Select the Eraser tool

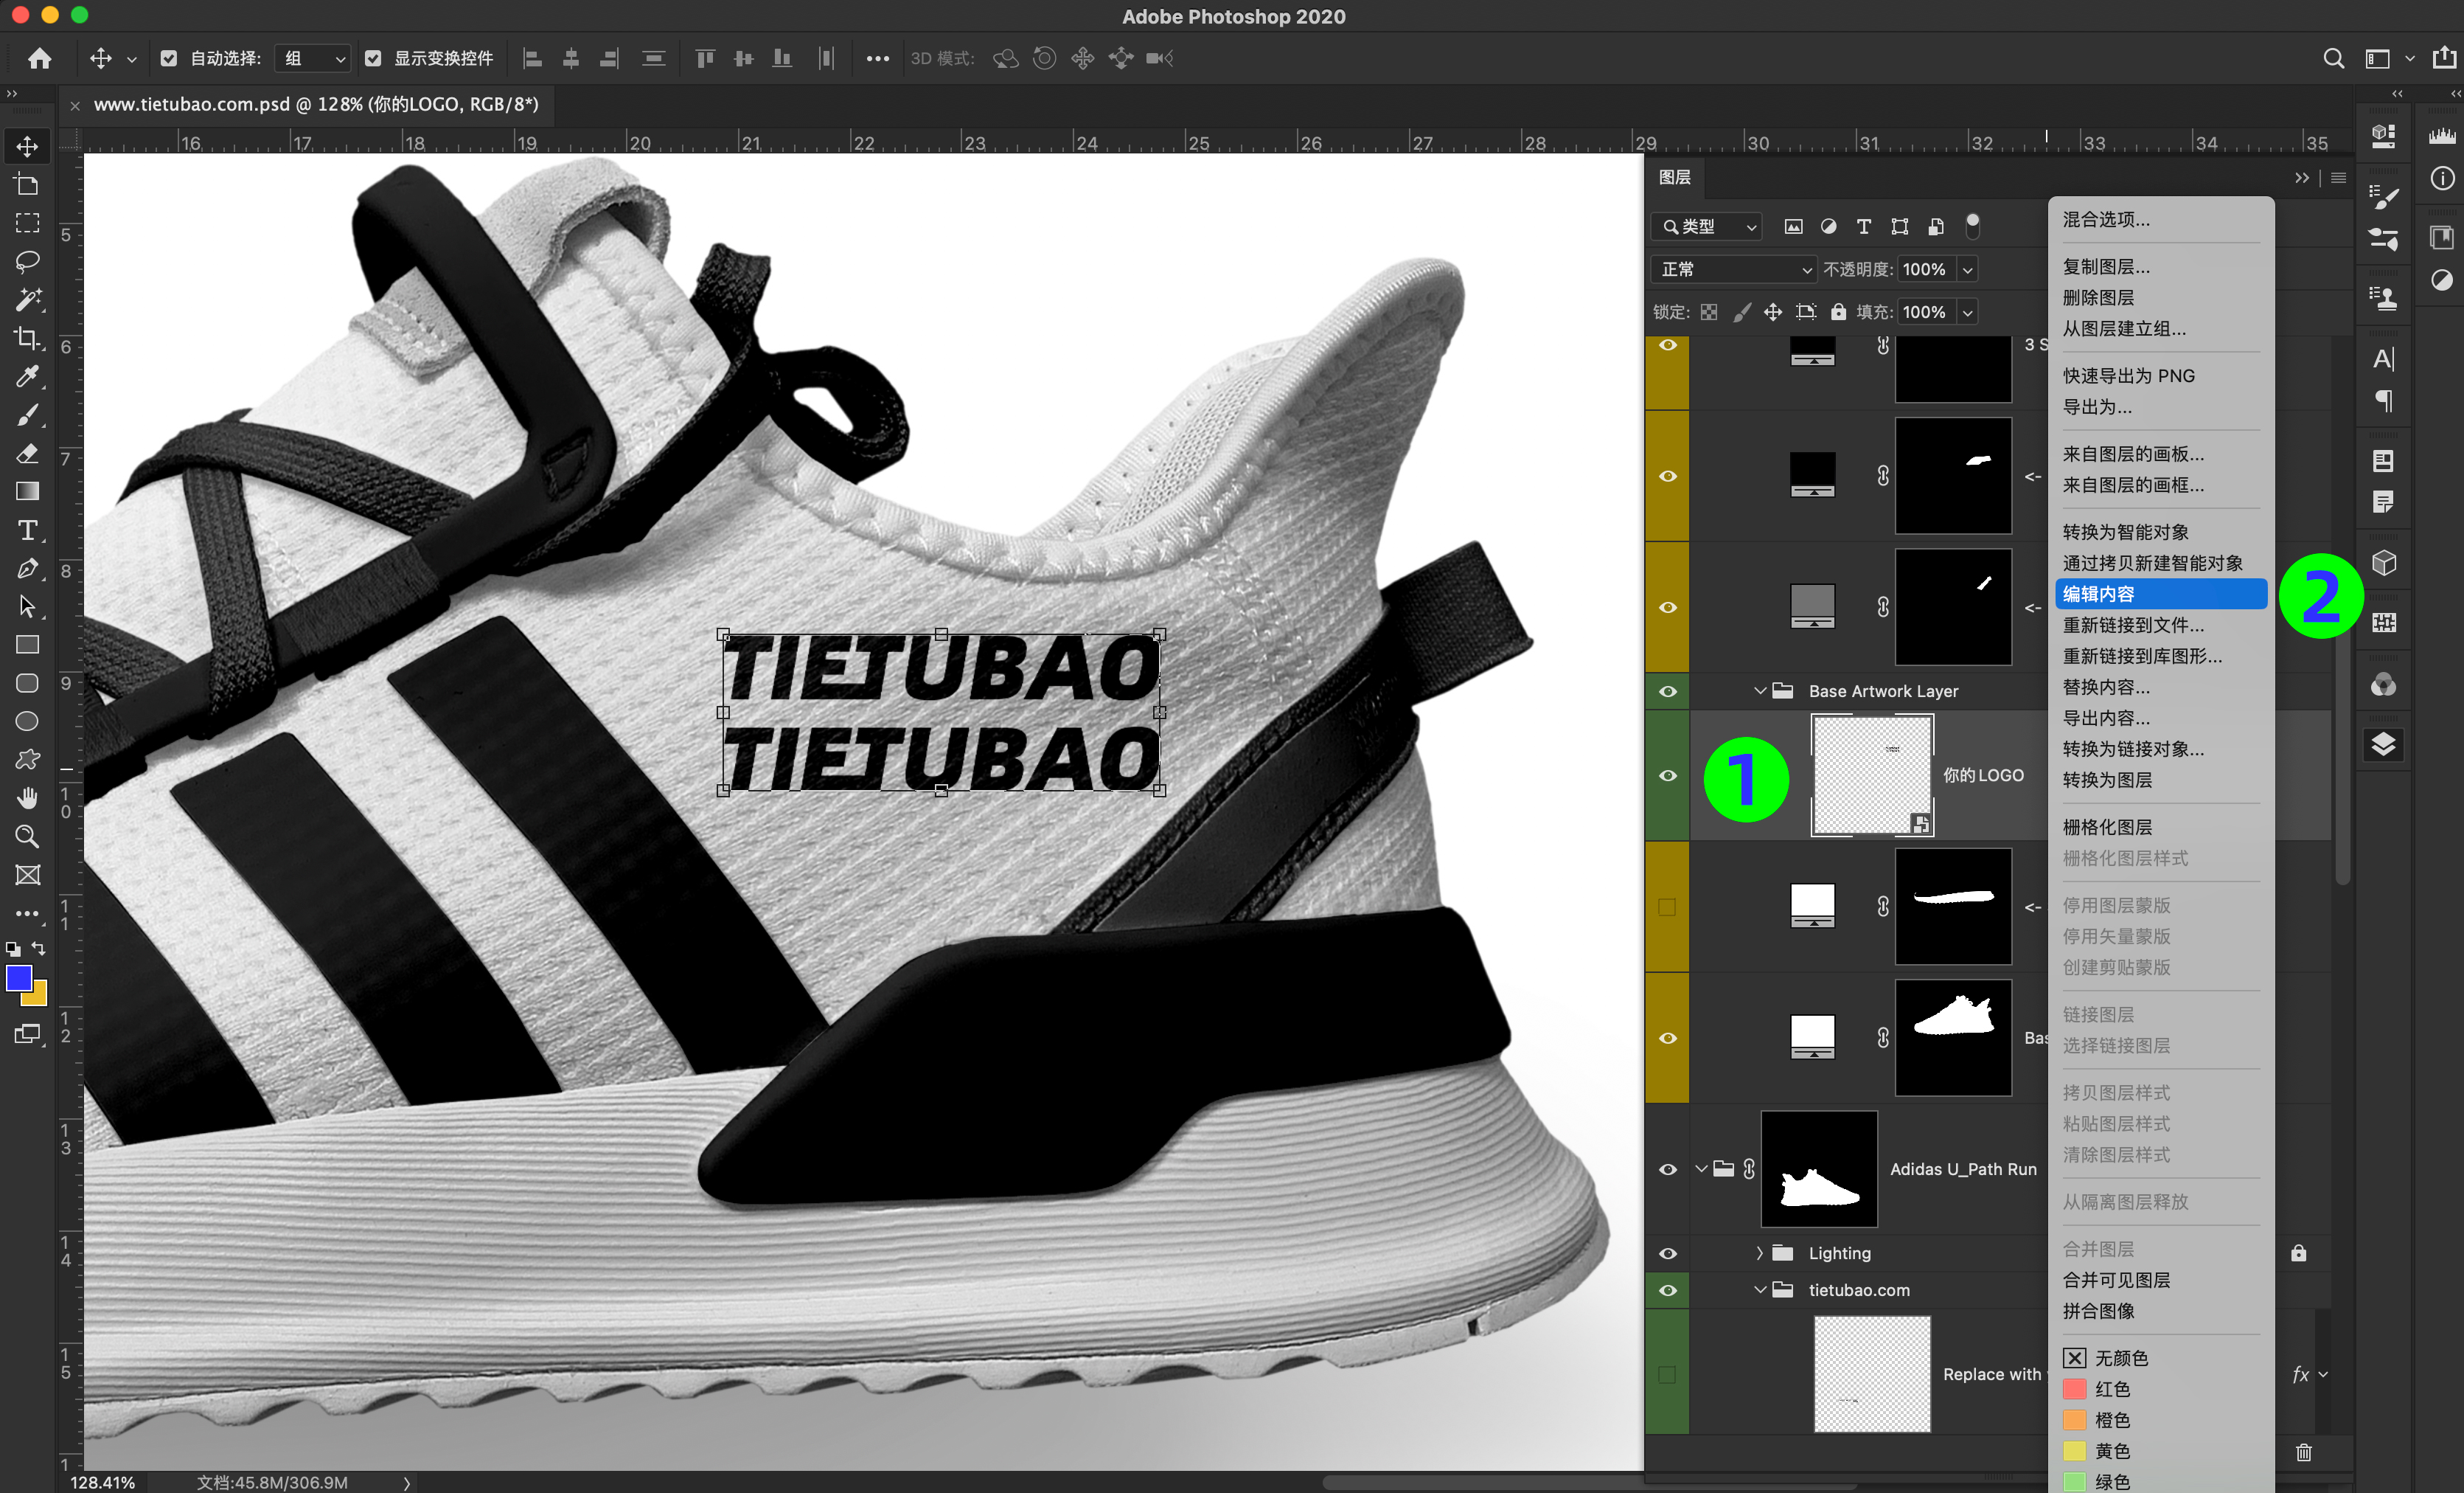pos(27,454)
